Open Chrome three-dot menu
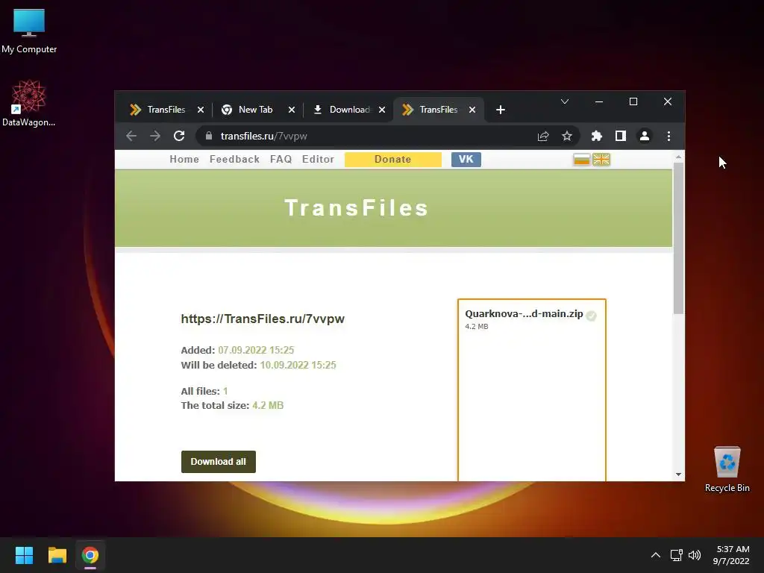Image resolution: width=764 pixels, height=573 pixels. pos(668,136)
